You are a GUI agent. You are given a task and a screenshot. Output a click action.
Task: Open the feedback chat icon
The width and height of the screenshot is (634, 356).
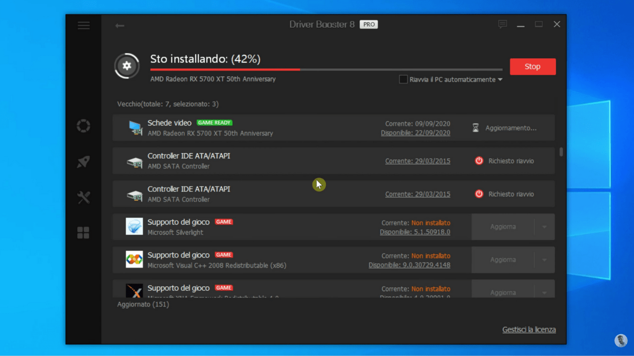point(502,24)
